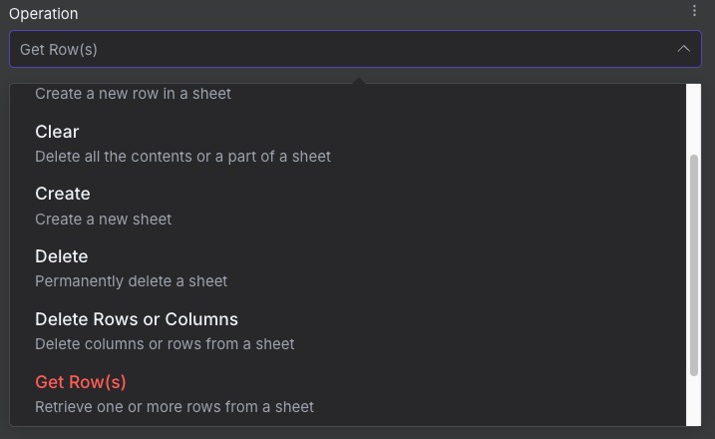The width and height of the screenshot is (715, 439).
Task: Select the partially visible 'Create a new row' option
Action: 133,94
